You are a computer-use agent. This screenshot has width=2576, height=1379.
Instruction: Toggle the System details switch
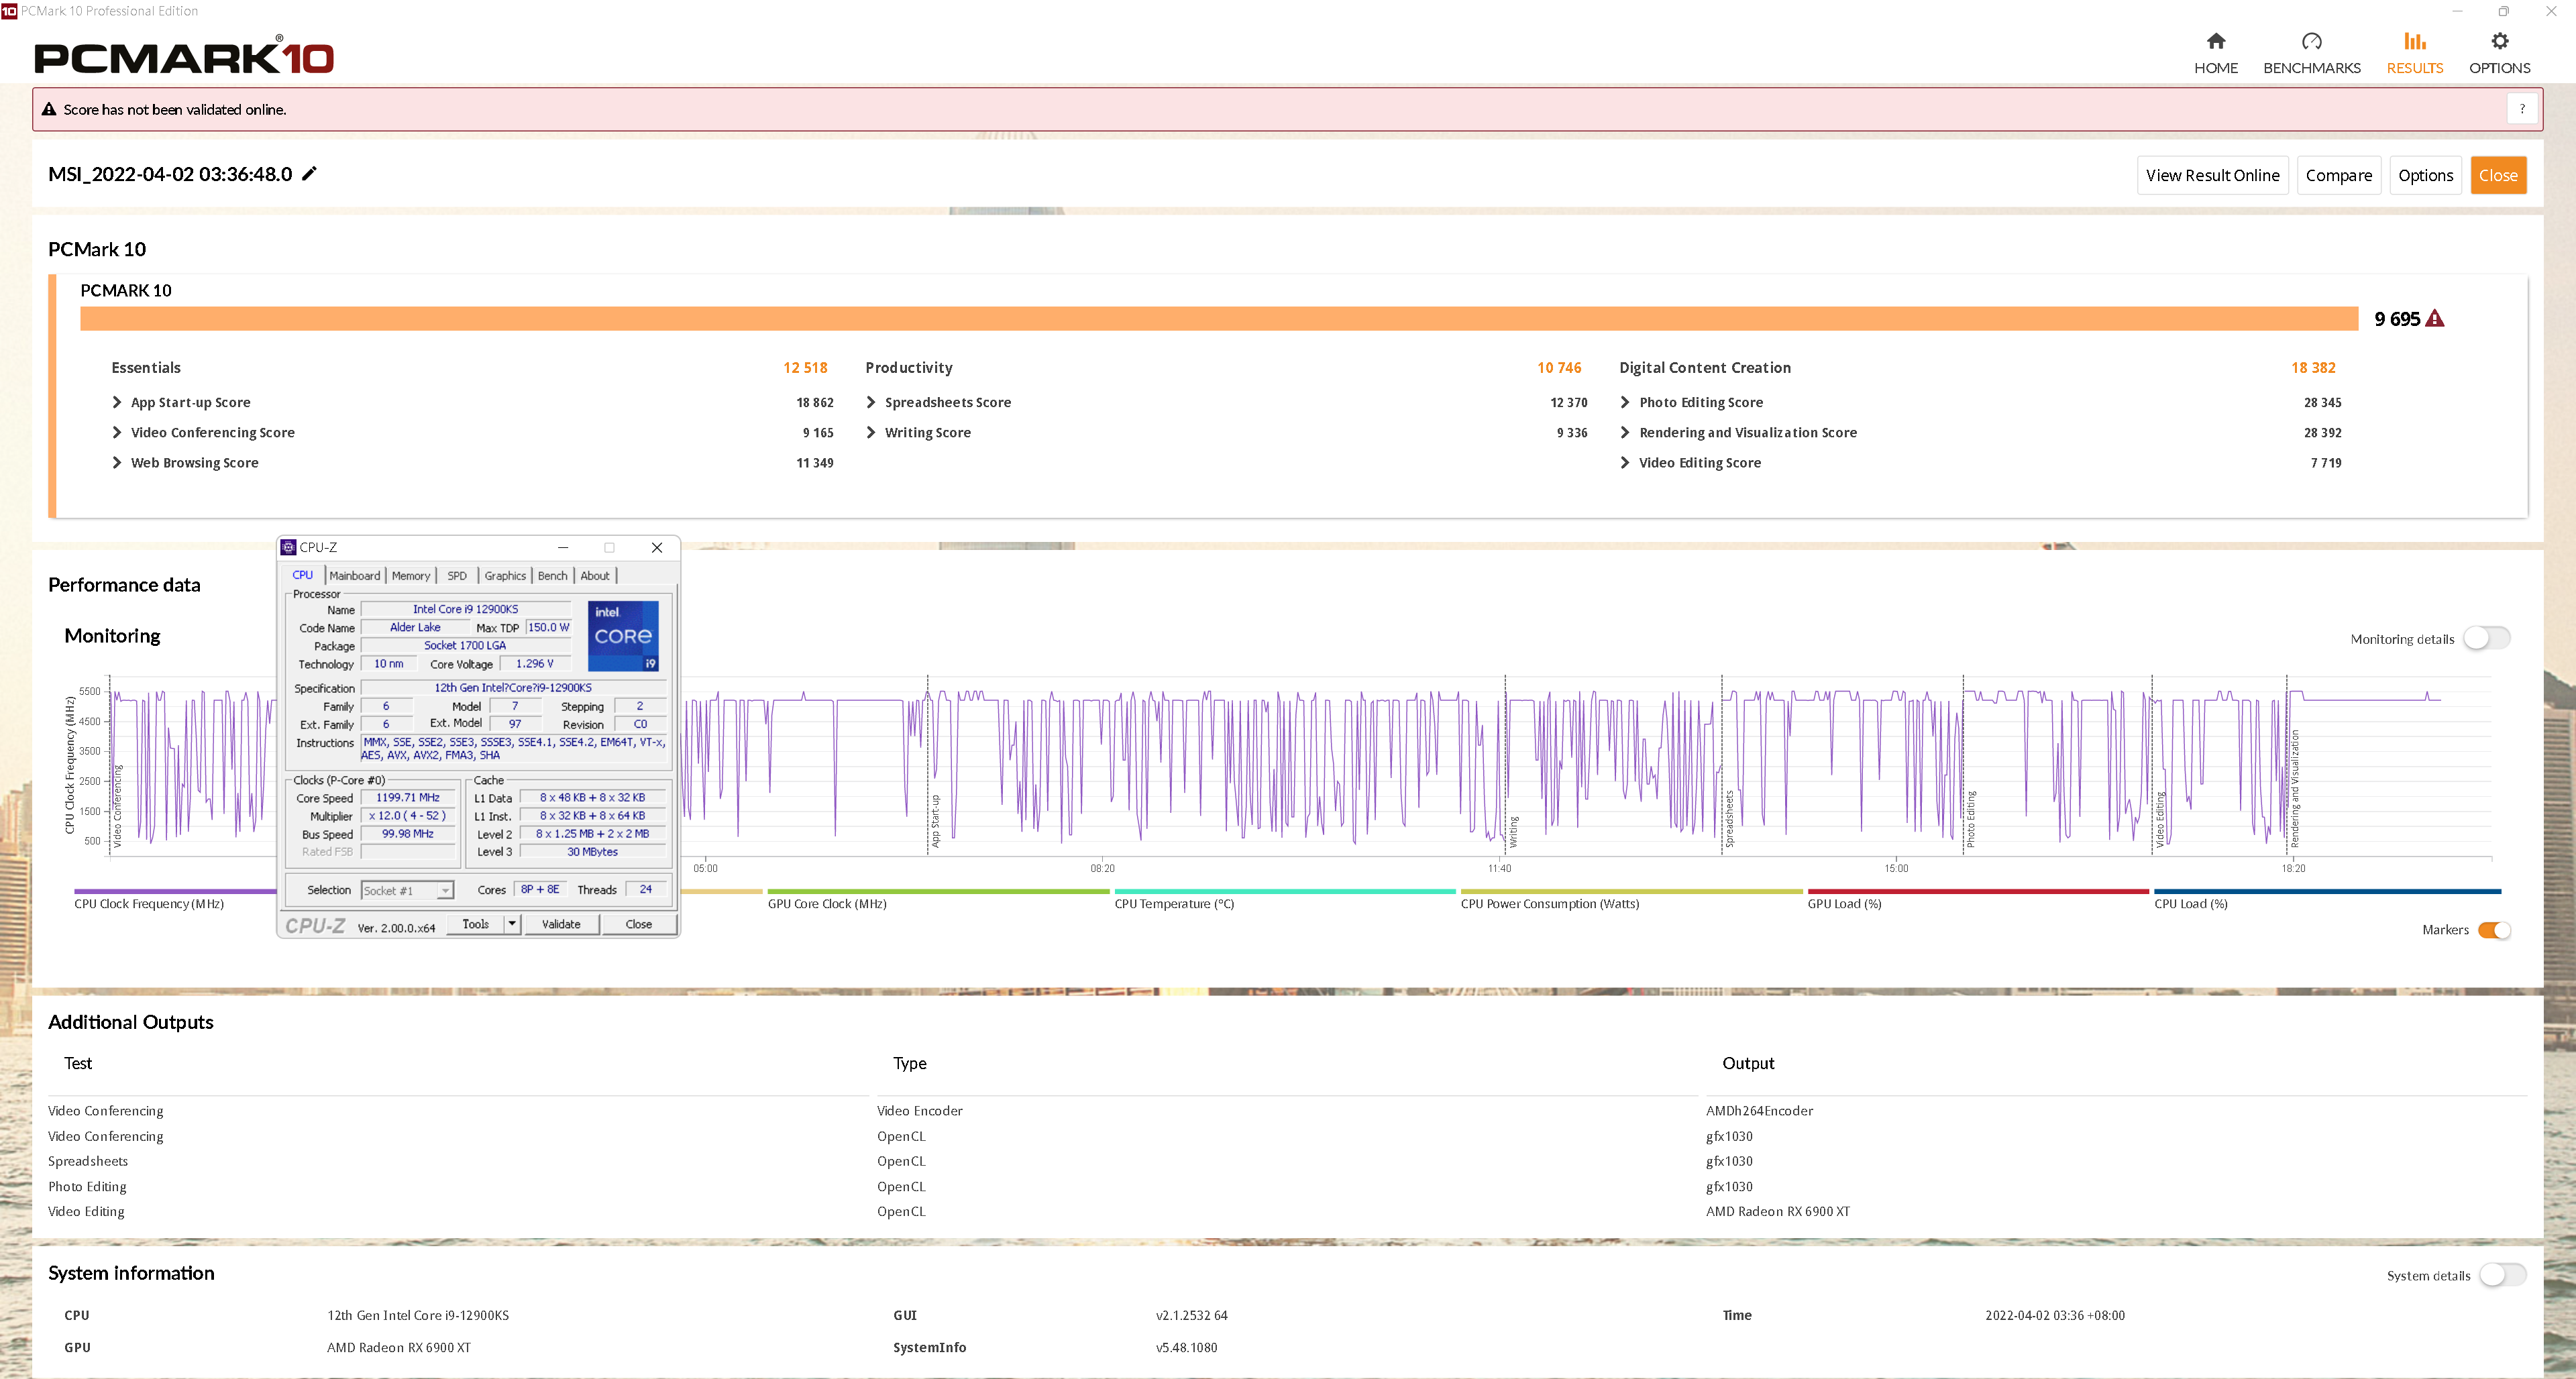click(x=2502, y=1274)
